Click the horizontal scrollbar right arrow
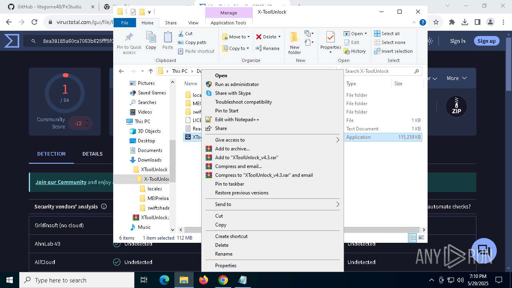This screenshot has width=512, height=288. click(424, 230)
